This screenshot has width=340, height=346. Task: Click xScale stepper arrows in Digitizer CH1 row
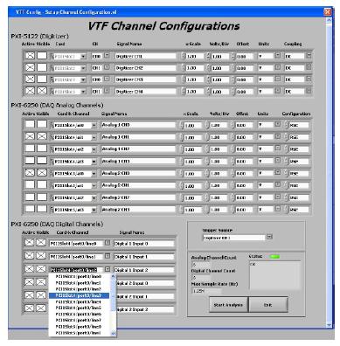(184, 56)
